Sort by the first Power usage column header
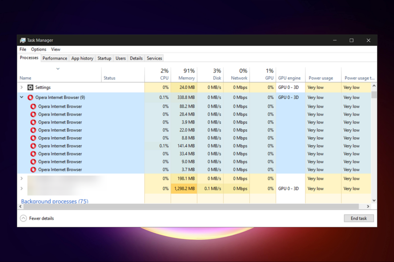The image size is (394, 262). click(323, 75)
